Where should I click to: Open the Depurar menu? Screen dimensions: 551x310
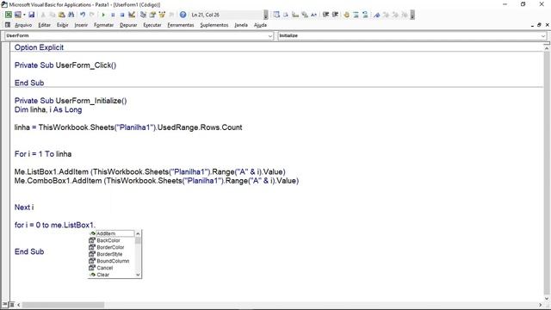click(x=128, y=25)
